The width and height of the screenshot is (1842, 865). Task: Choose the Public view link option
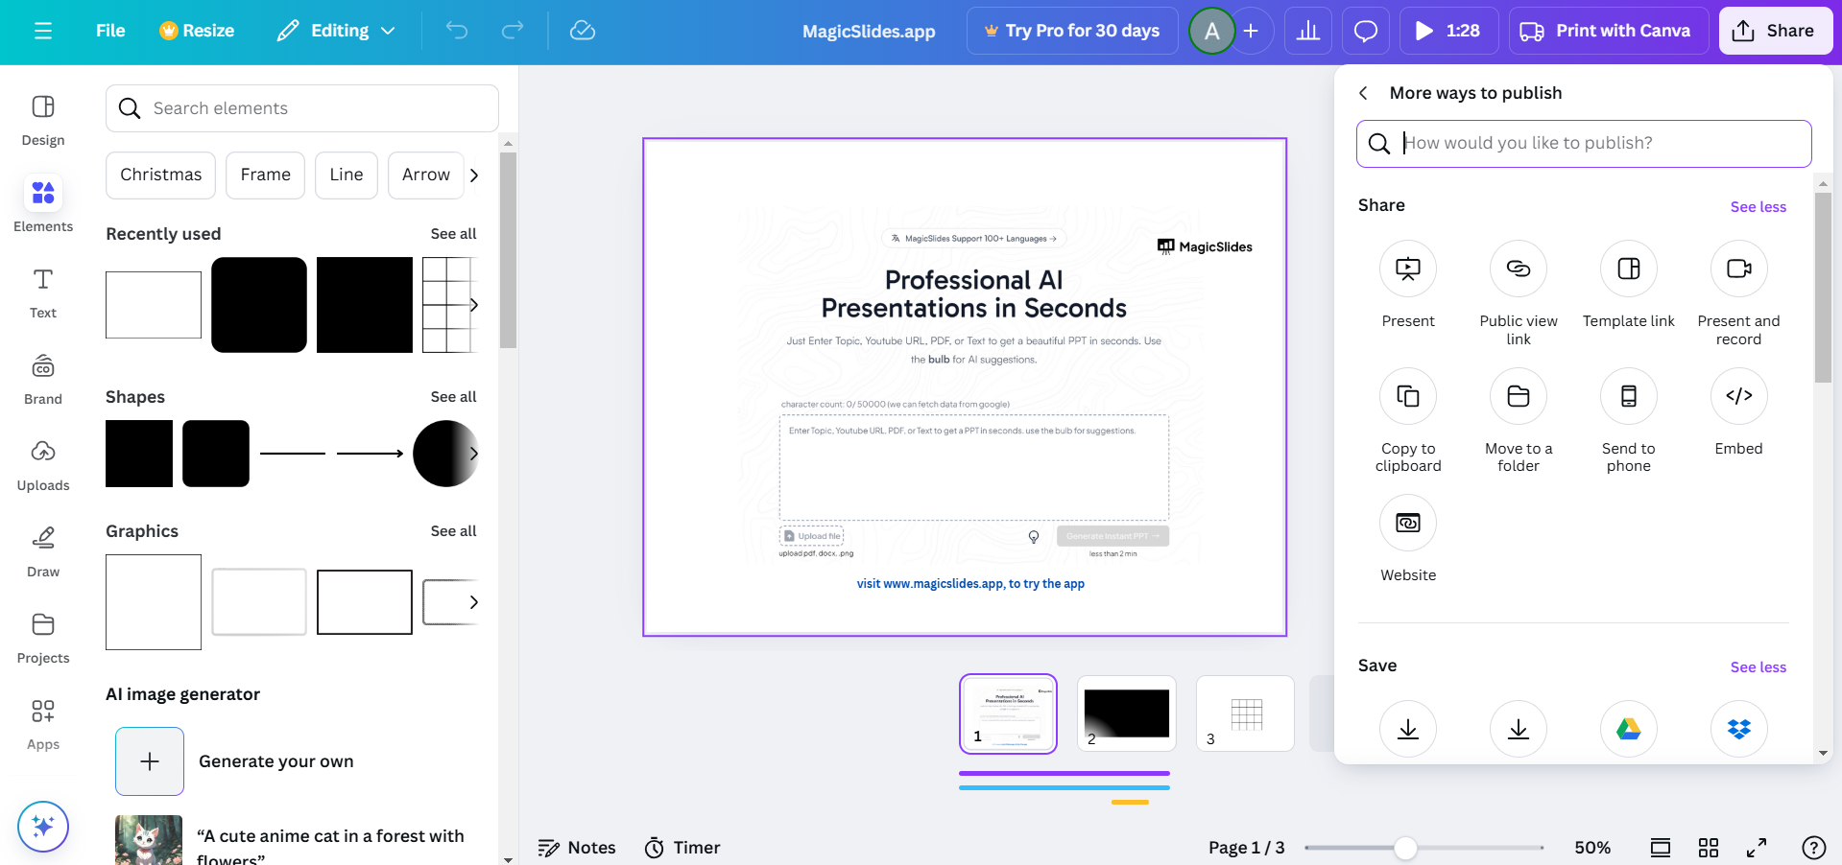pos(1519,293)
